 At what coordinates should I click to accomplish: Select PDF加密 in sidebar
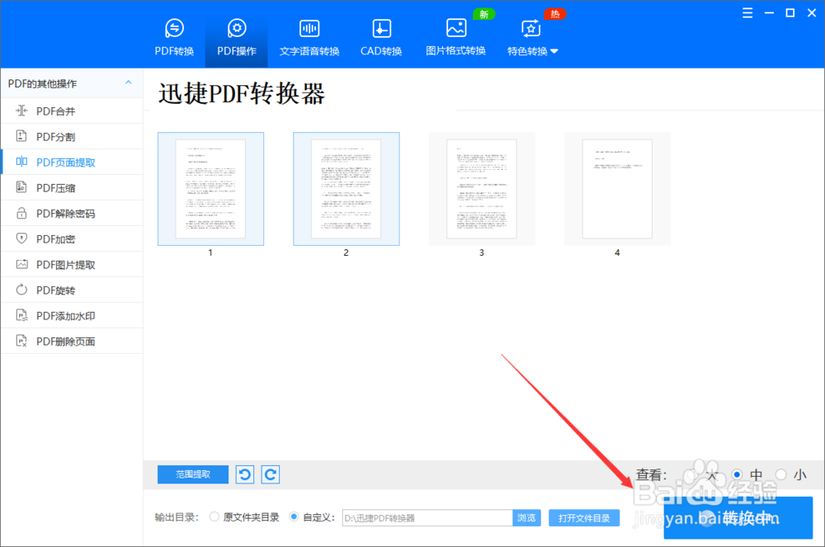(72, 238)
